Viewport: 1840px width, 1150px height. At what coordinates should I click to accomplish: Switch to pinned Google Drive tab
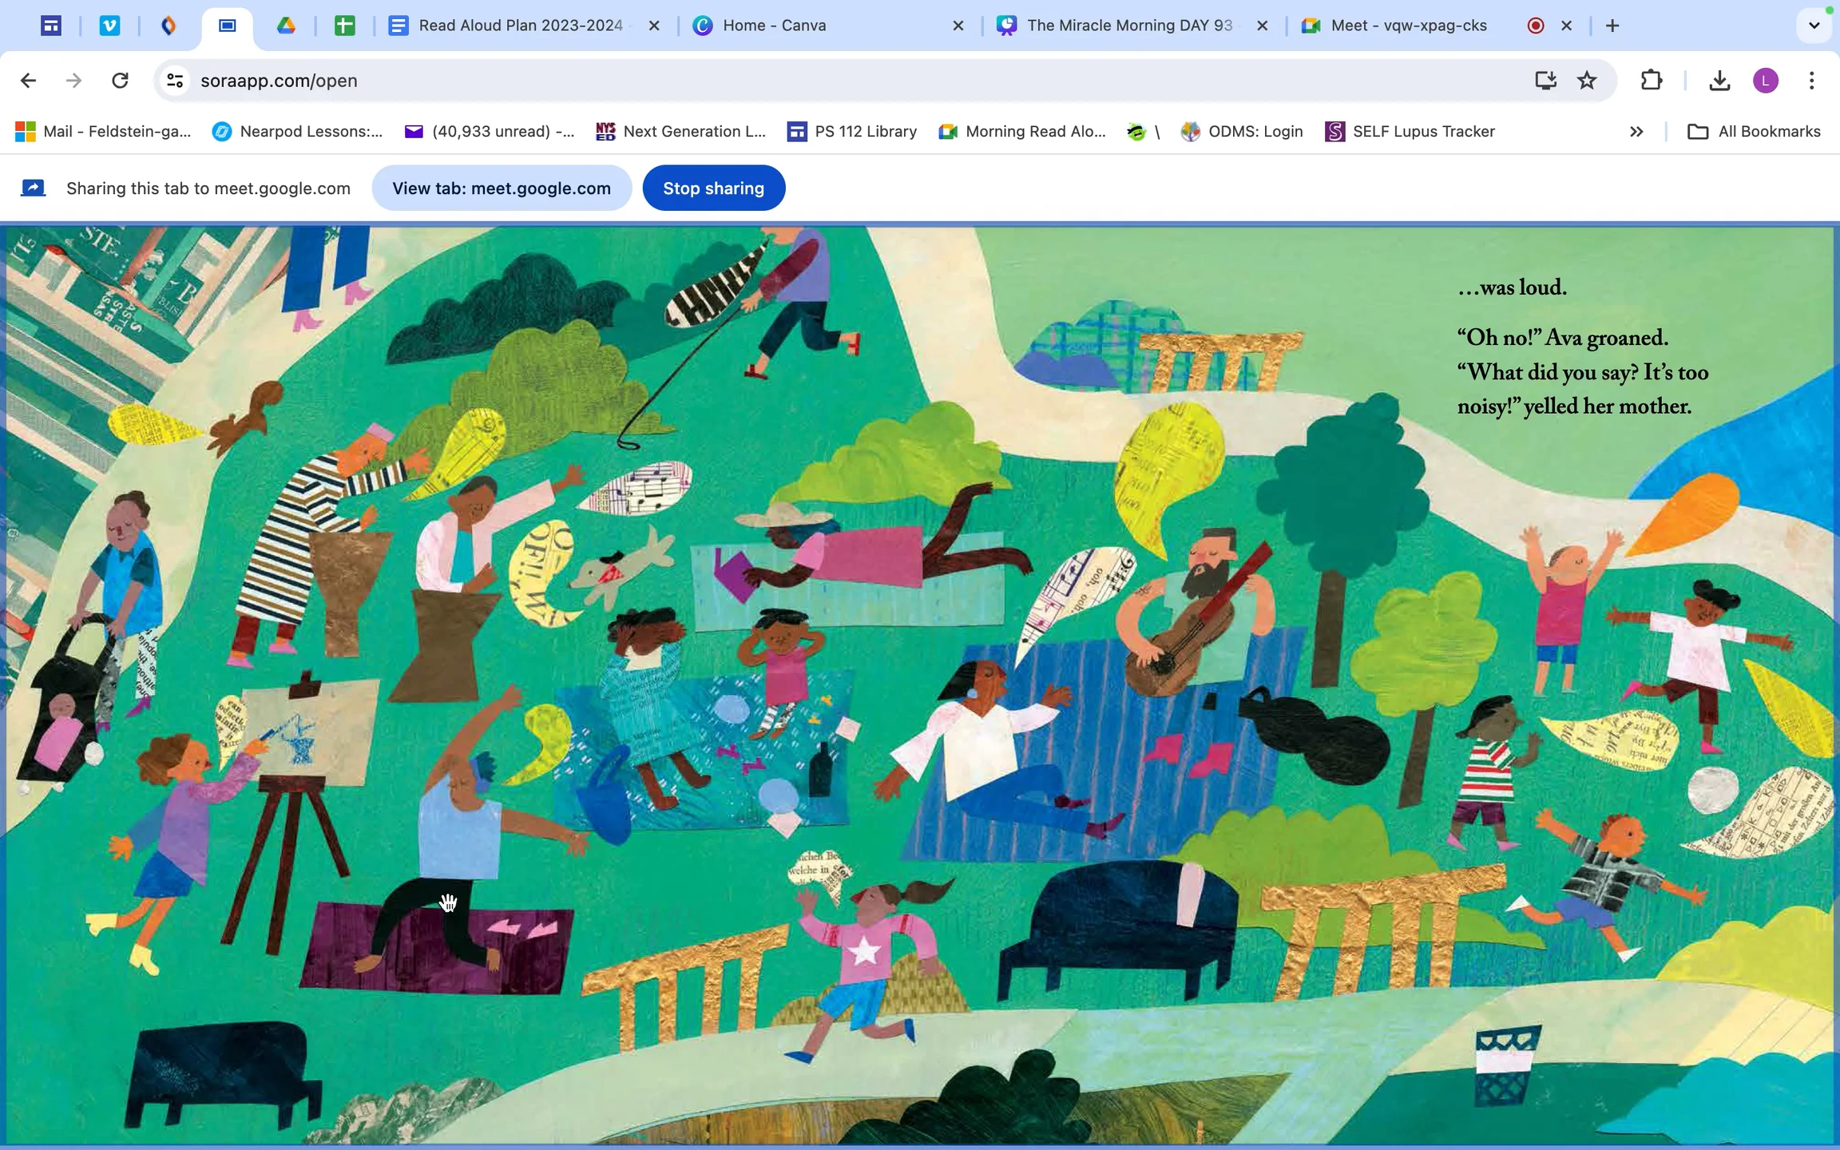point(286,26)
